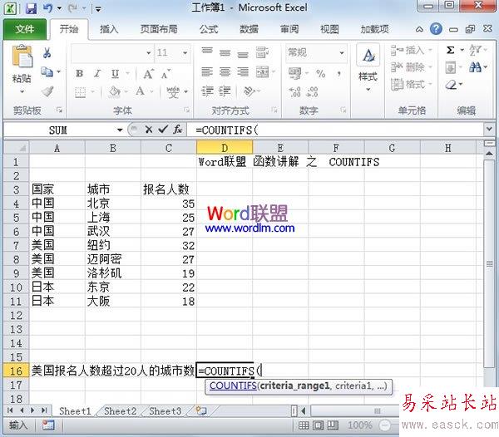
Task: Click the Format Painter brush icon
Action: click(47, 91)
